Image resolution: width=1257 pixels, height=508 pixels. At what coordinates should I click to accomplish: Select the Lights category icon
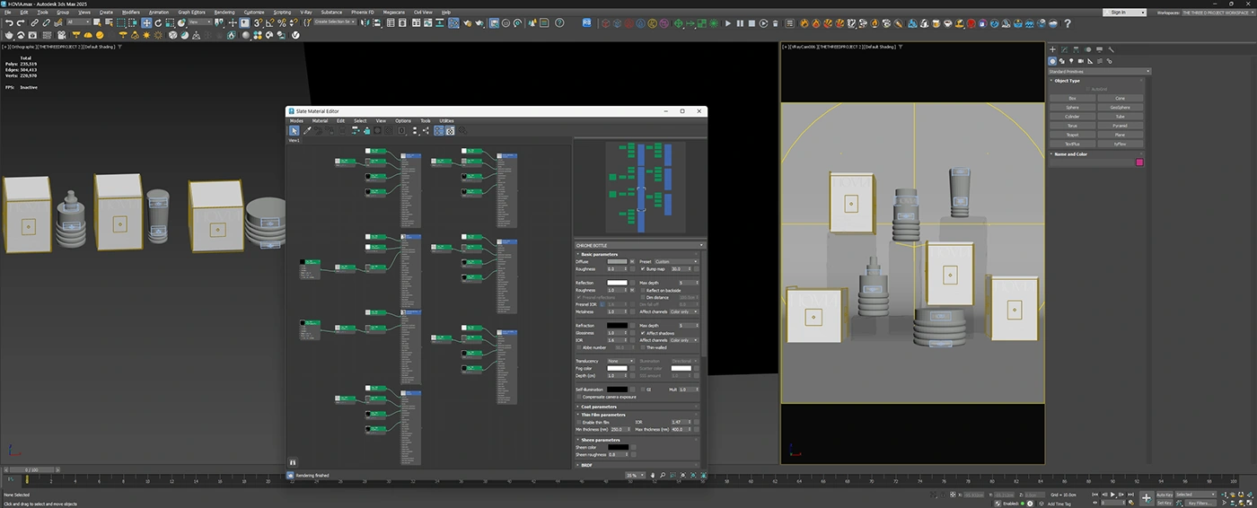[x=1072, y=61]
